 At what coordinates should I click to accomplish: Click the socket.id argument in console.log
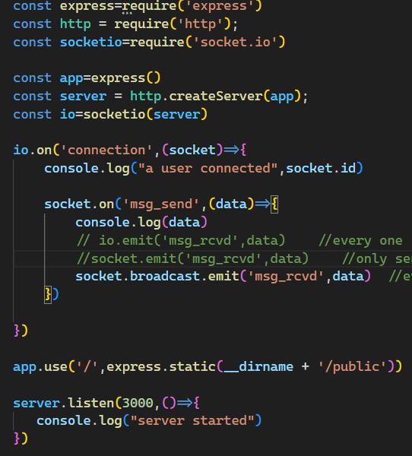click(x=321, y=169)
